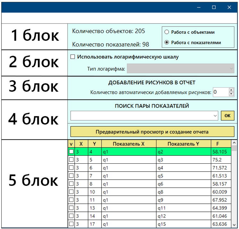Check the row q1 – q5 checkbox

[71, 176]
